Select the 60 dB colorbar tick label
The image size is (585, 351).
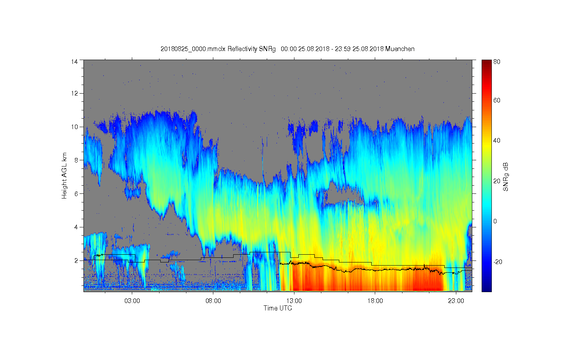coord(497,100)
